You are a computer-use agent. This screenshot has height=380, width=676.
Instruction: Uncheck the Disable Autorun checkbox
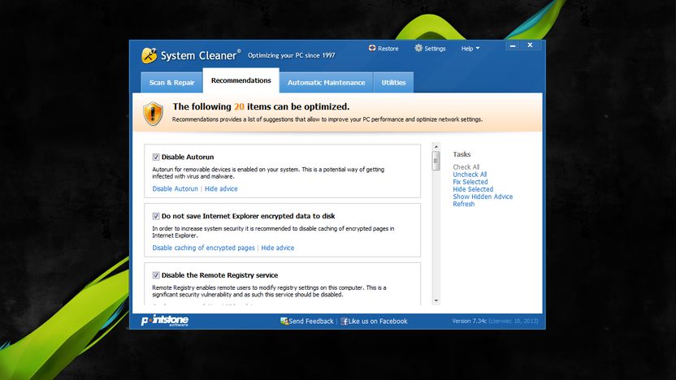(x=156, y=157)
